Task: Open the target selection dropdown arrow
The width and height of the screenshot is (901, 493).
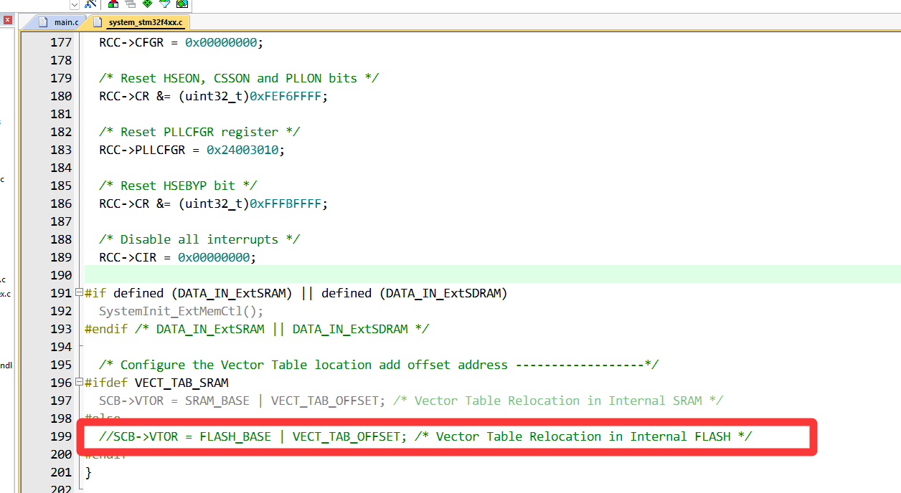Action: [75, 4]
